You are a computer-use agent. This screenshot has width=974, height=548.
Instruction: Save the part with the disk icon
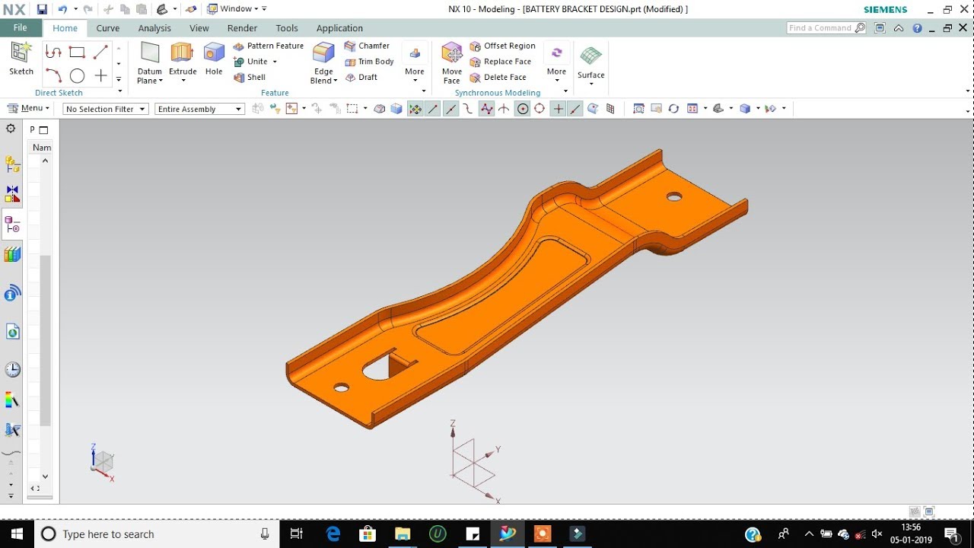coord(42,9)
